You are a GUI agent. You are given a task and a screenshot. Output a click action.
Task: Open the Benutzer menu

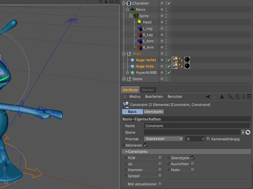[x=175, y=97]
